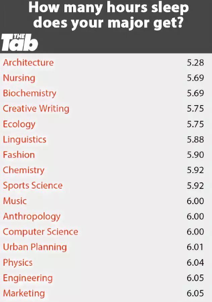Click the Physics major label

tap(18, 263)
